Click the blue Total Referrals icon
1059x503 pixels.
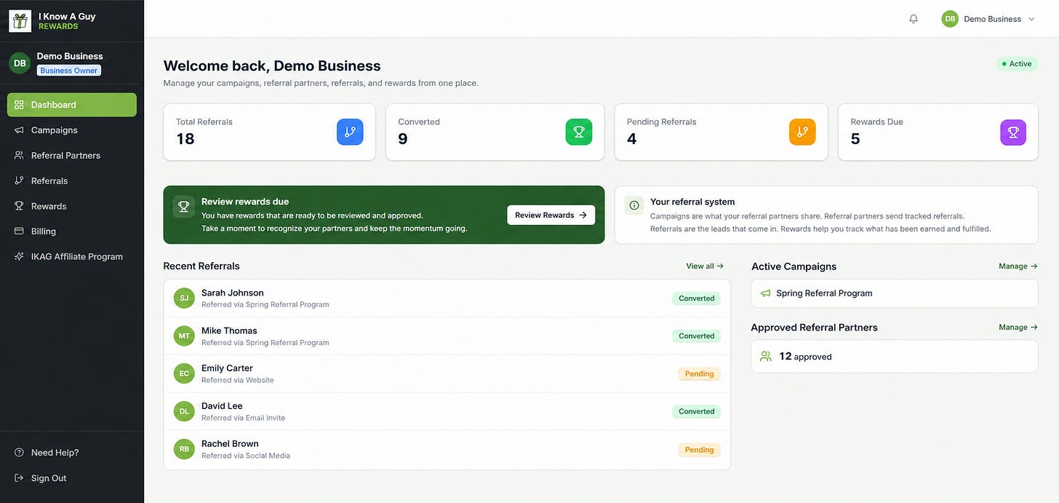pyautogui.click(x=350, y=132)
